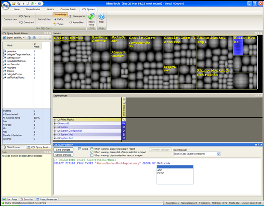264x206 pixels.
Task: Click the second clipboard icon in query result toolbar
Action: (34, 38)
